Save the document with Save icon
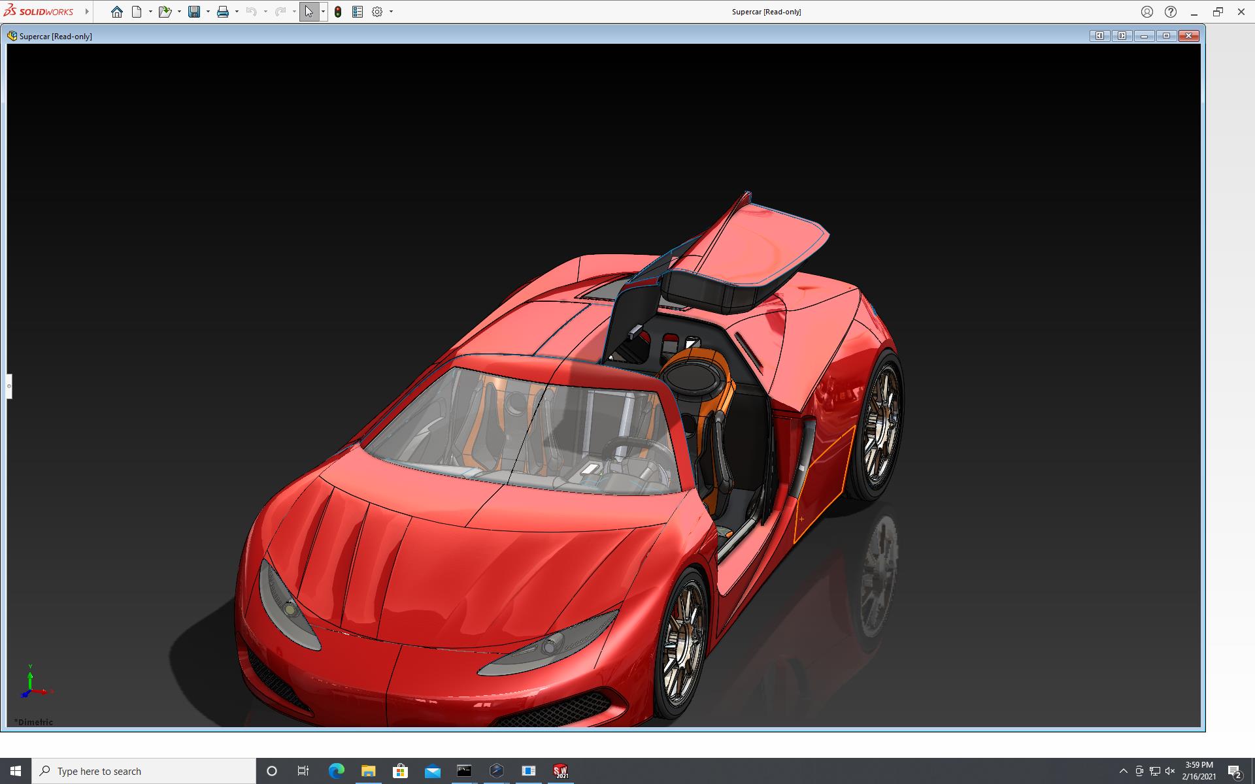 pyautogui.click(x=194, y=12)
